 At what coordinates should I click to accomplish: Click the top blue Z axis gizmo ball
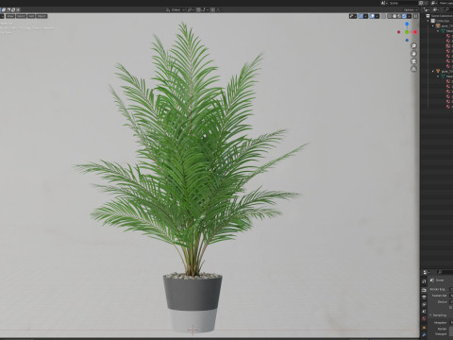pos(407,24)
